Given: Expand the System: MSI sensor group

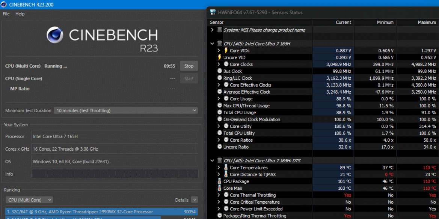Looking at the screenshot, I should [x=212, y=30].
